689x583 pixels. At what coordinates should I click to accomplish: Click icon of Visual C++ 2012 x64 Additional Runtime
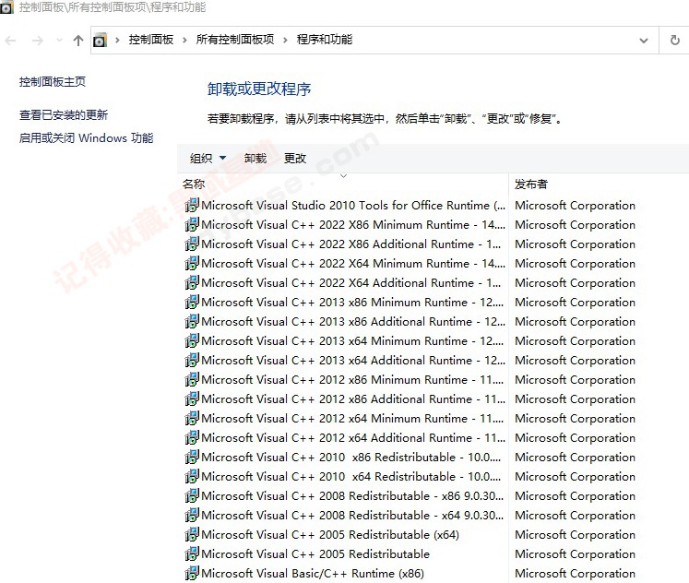pos(192,436)
